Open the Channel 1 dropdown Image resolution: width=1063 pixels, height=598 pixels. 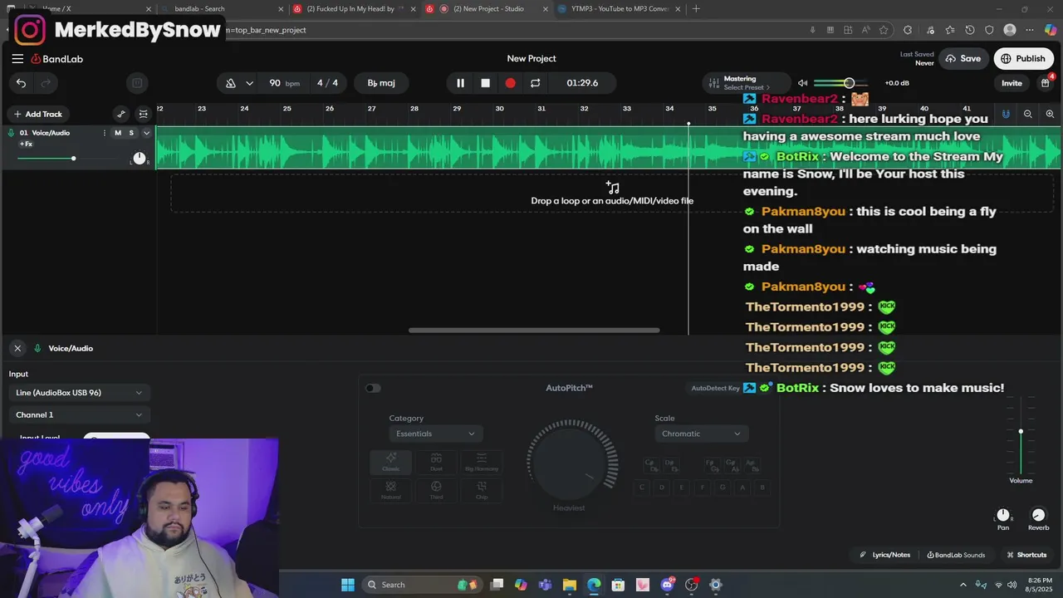click(79, 414)
